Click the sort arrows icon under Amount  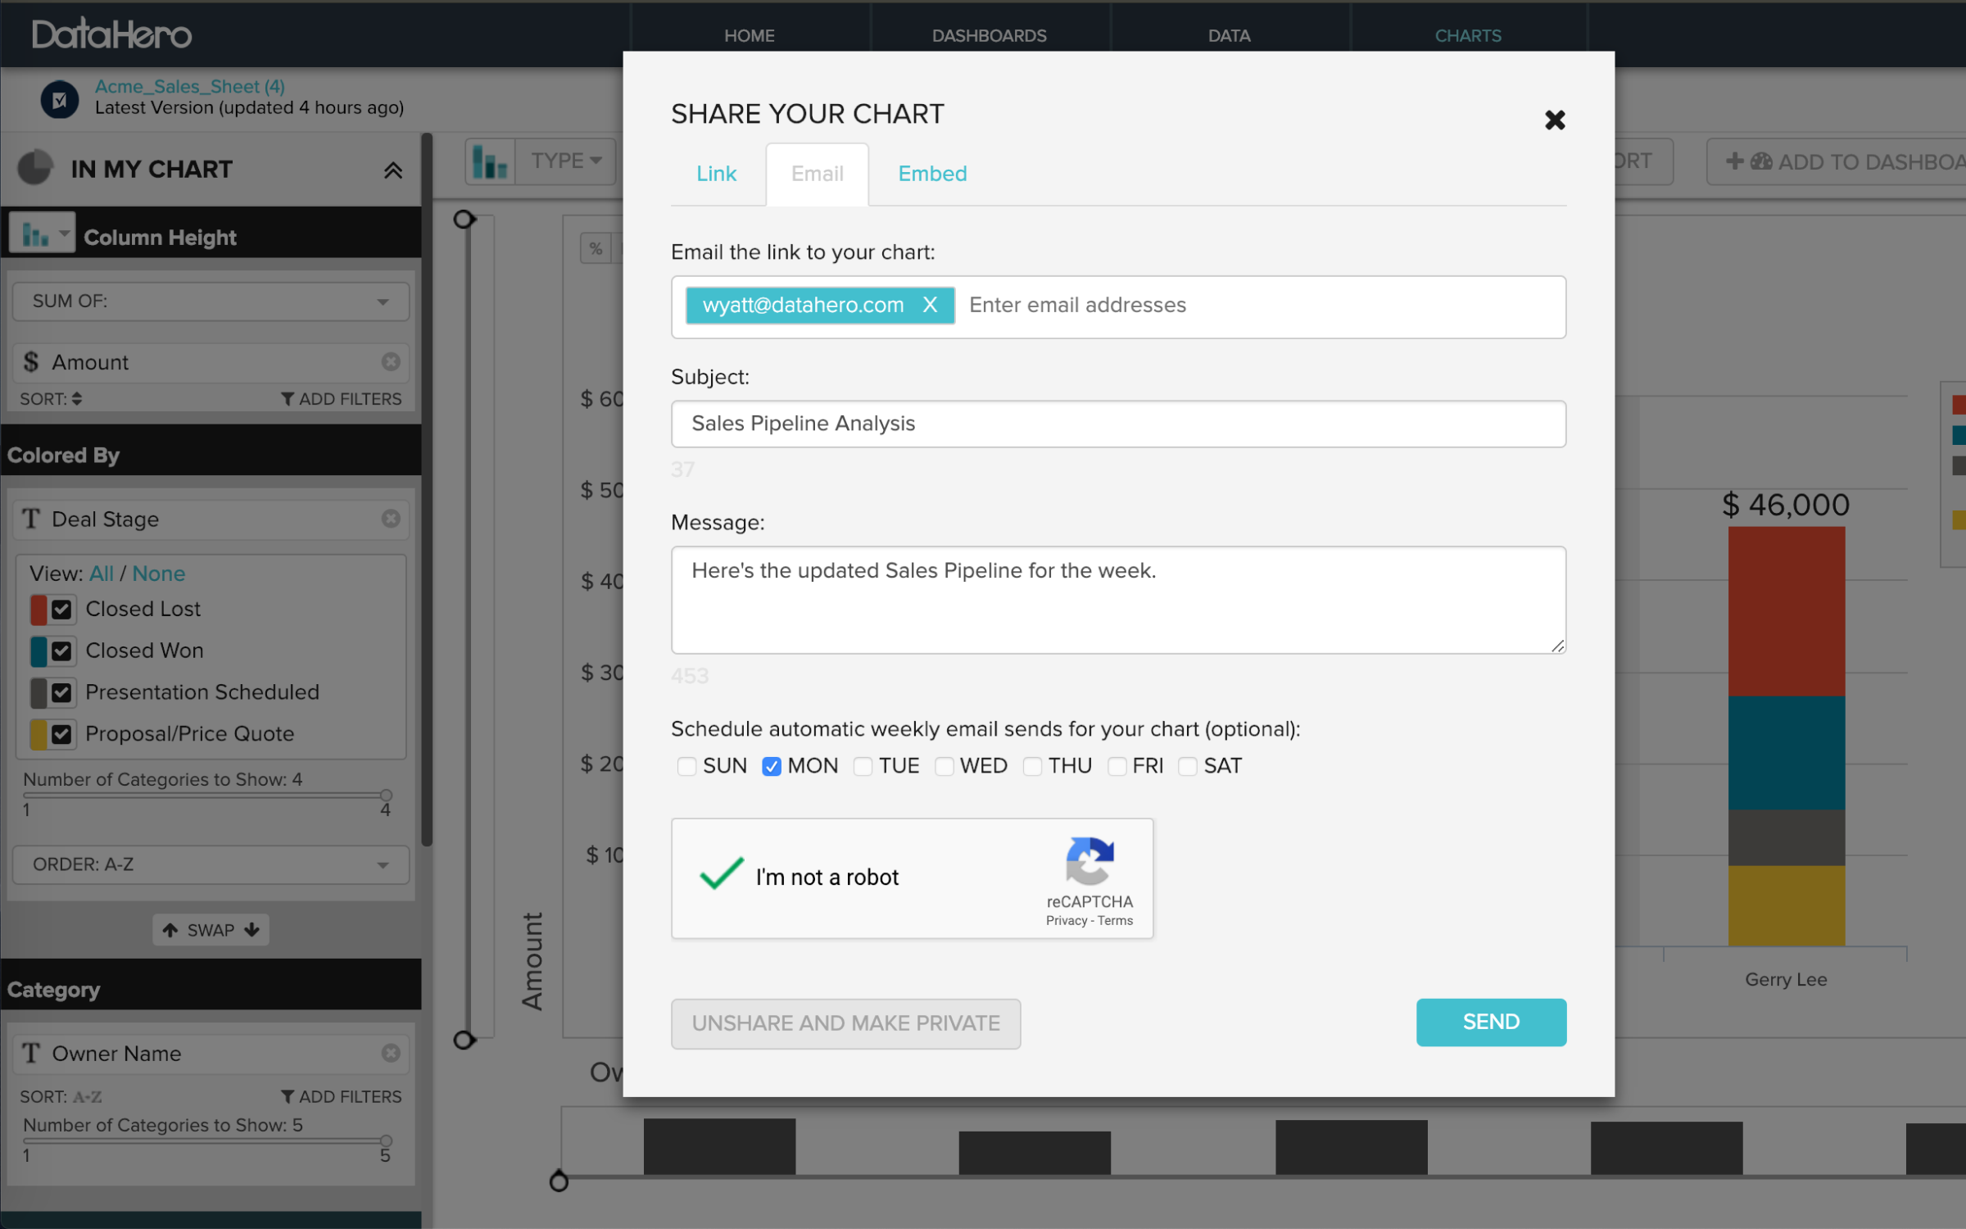[x=76, y=399]
